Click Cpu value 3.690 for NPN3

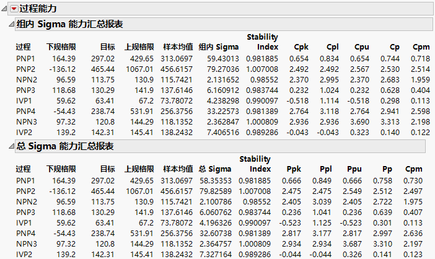359,122
